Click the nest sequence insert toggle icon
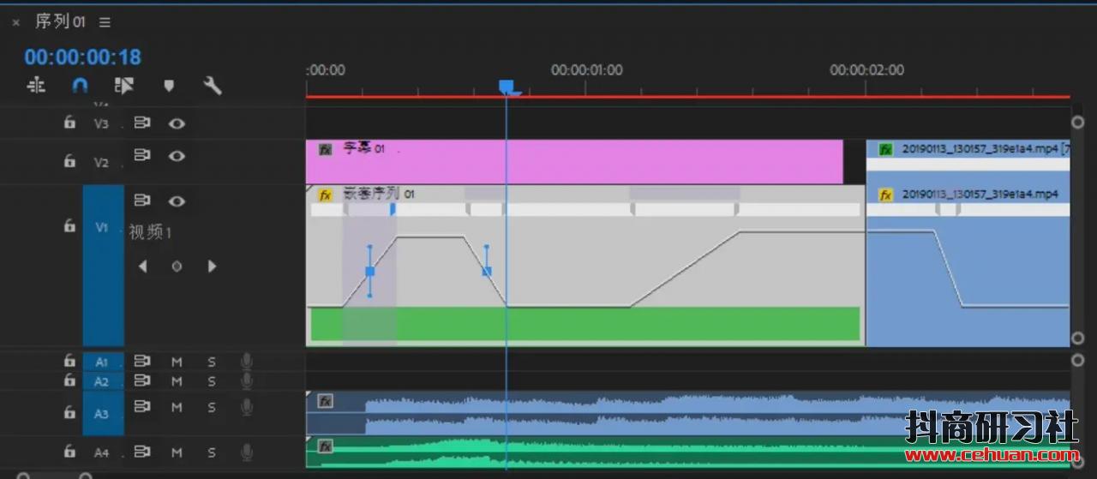The height and width of the screenshot is (479, 1097). 36,86
